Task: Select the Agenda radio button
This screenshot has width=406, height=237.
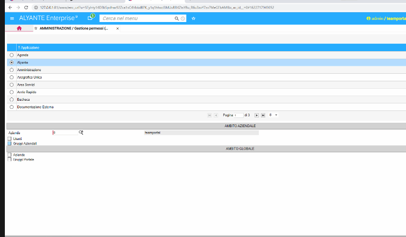Action: click(12, 55)
